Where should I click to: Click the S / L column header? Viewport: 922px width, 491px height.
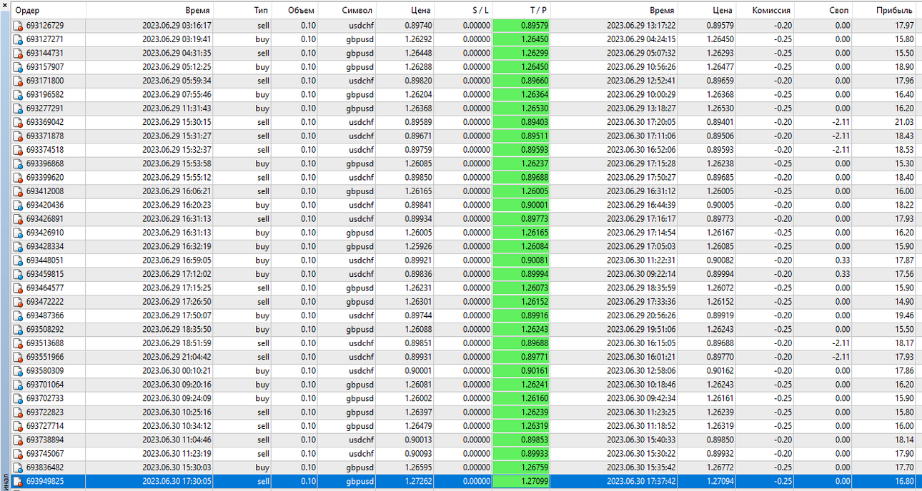click(481, 11)
